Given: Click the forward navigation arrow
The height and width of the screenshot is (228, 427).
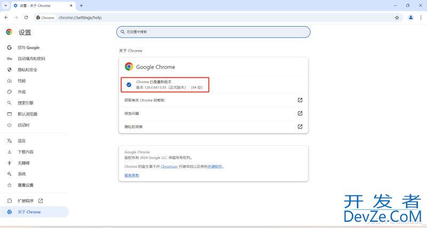Looking at the screenshot, I should point(16,18).
